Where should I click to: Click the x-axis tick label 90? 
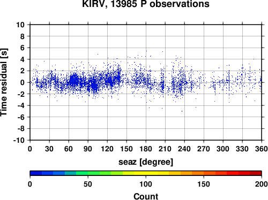(88, 149)
